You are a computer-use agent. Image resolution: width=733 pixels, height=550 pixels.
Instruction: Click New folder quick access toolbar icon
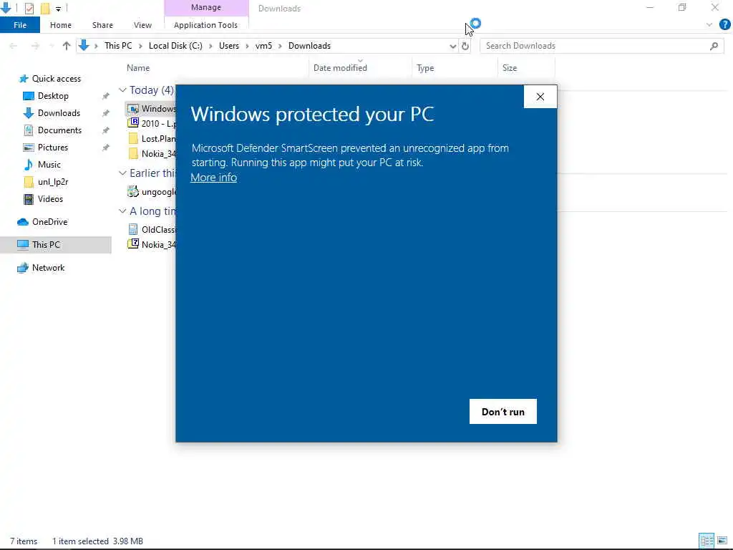point(45,9)
